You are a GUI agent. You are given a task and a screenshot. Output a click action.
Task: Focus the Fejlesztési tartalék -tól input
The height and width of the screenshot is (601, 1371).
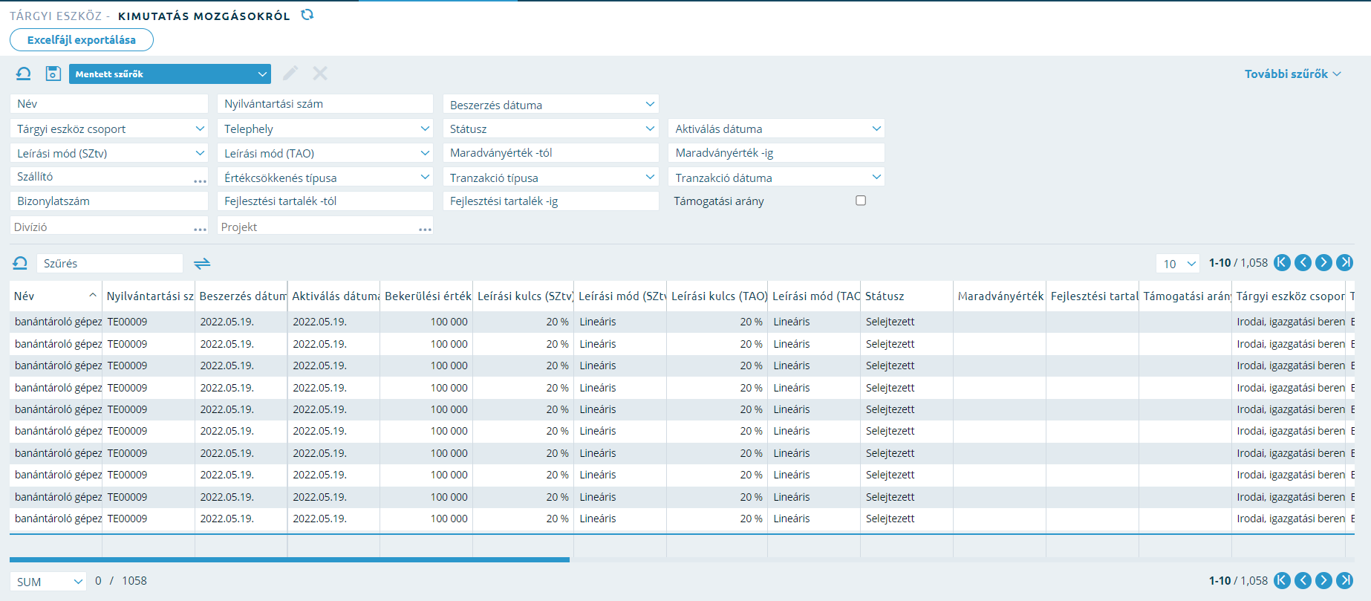[325, 201]
